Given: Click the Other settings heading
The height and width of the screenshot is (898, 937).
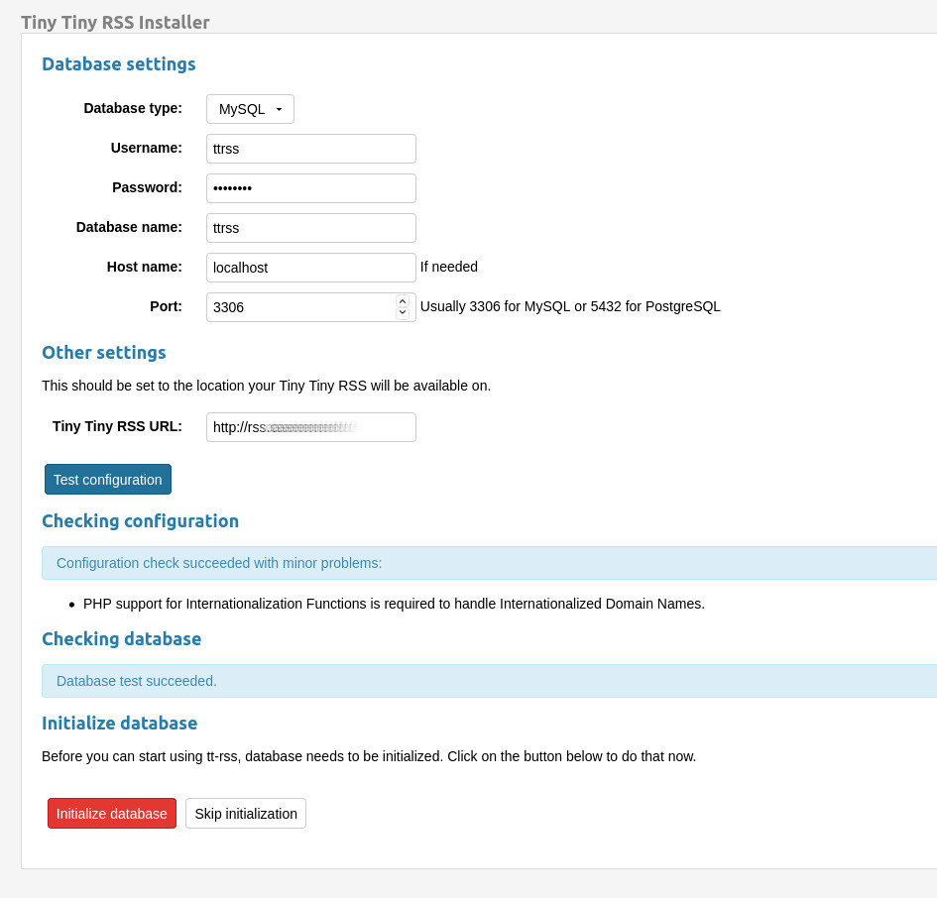Looking at the screenshot, I should coord(103,352).
